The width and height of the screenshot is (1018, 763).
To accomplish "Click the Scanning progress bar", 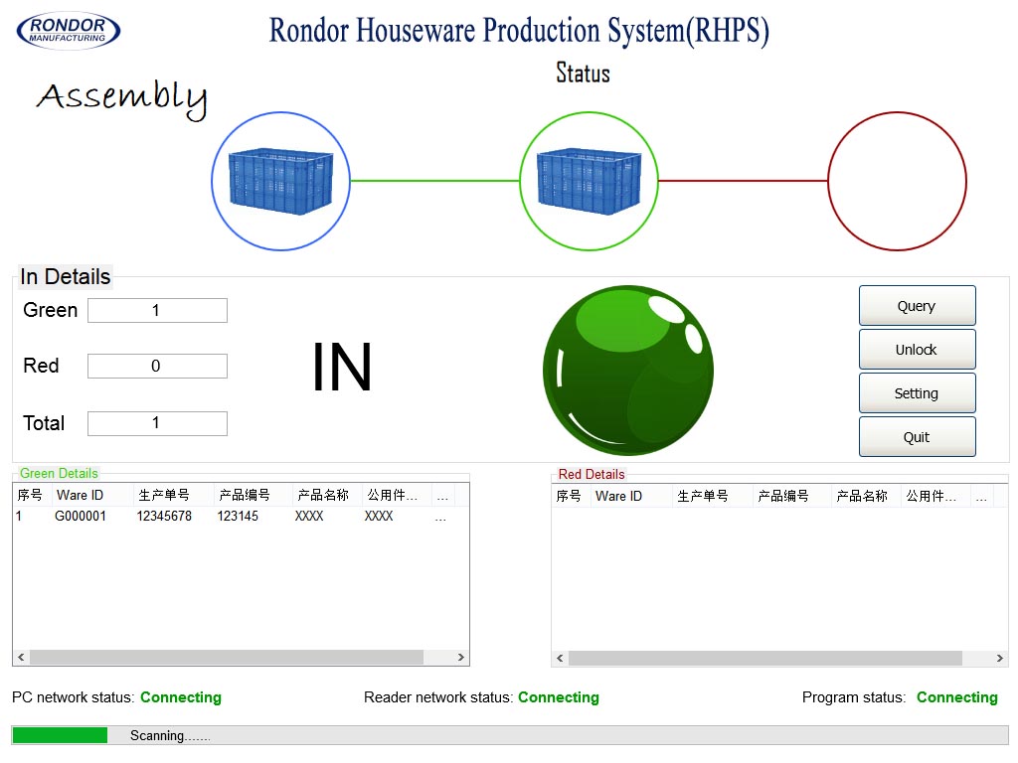I will pyautogui.click(x=509, y=735).
